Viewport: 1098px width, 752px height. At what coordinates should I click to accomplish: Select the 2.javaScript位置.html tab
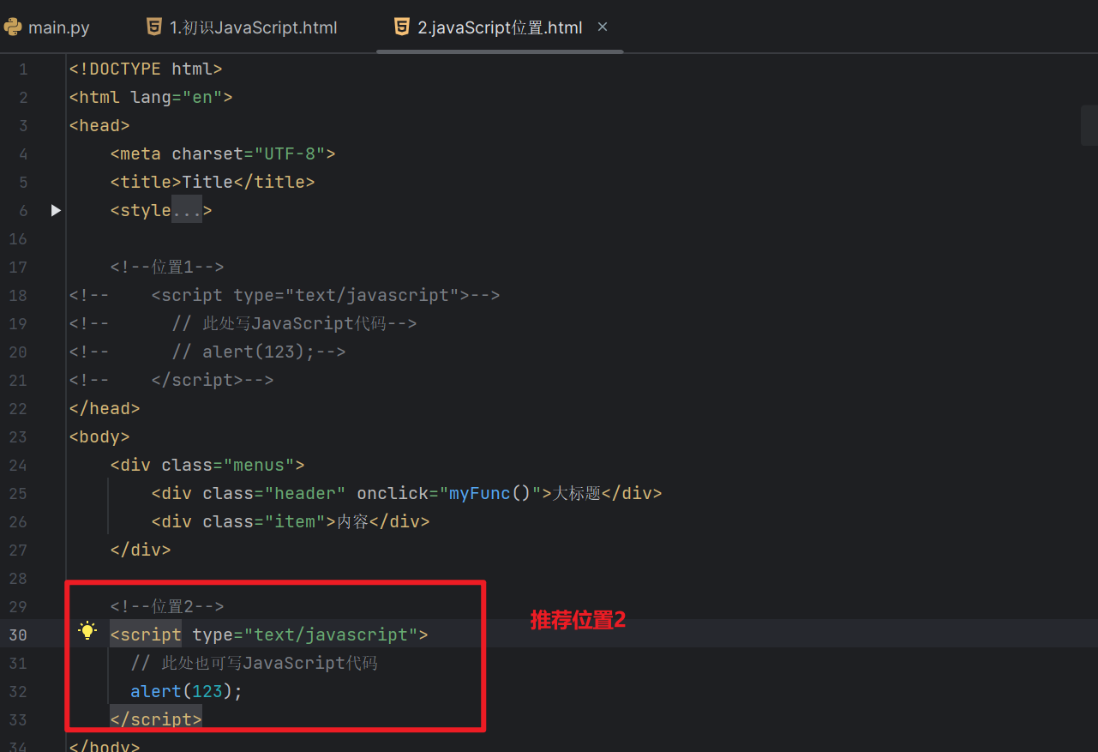500,27
